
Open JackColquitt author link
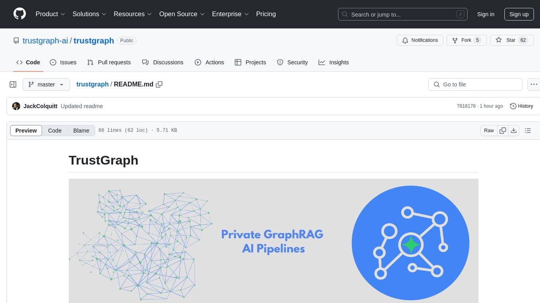click(40, 106)
